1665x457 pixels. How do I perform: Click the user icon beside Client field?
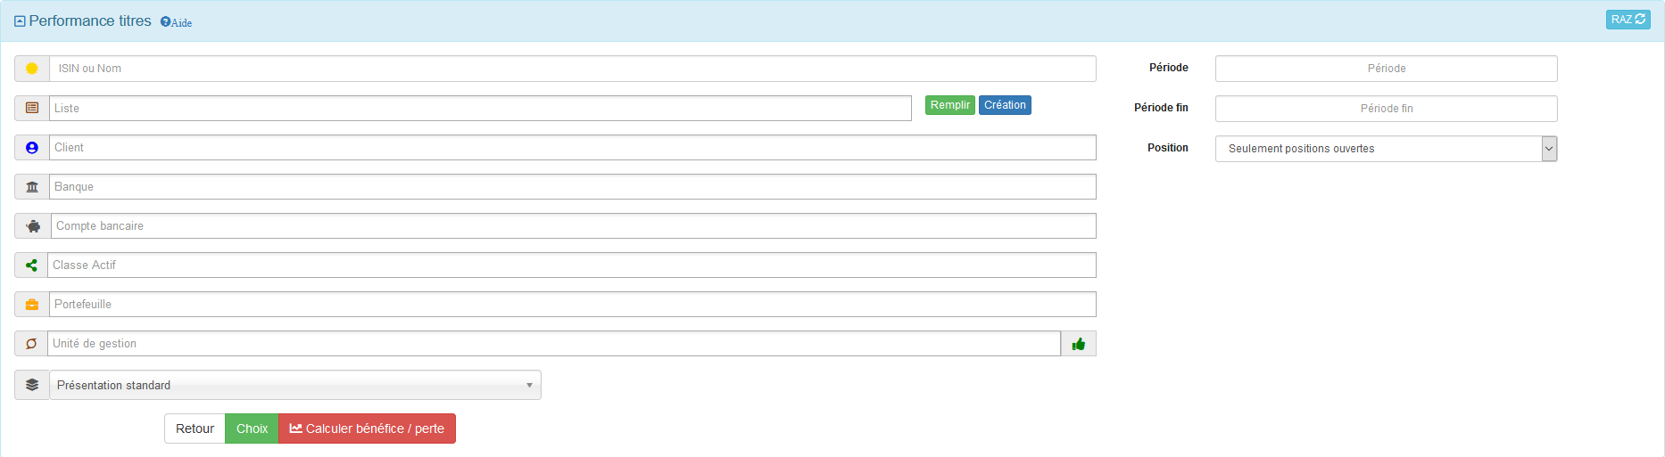pos(32,148)
